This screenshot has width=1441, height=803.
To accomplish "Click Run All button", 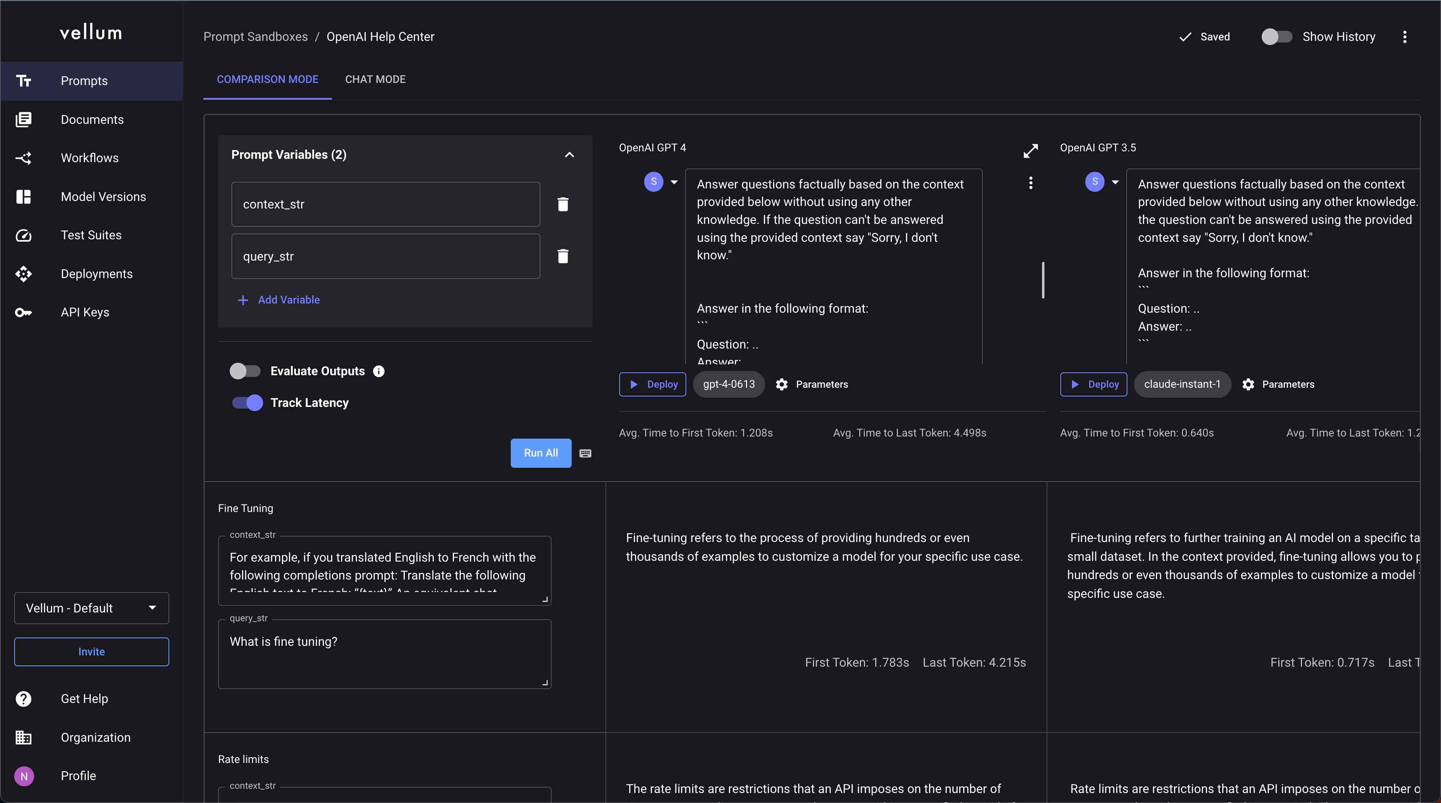I will click(540, 453).
